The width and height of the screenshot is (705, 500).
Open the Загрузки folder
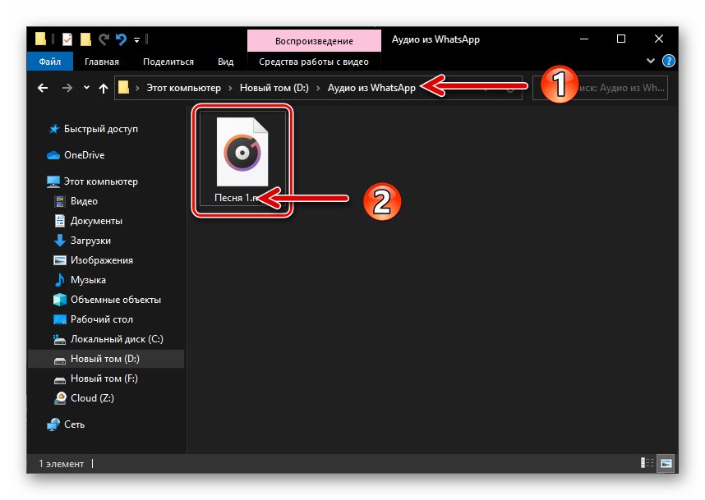90,241
